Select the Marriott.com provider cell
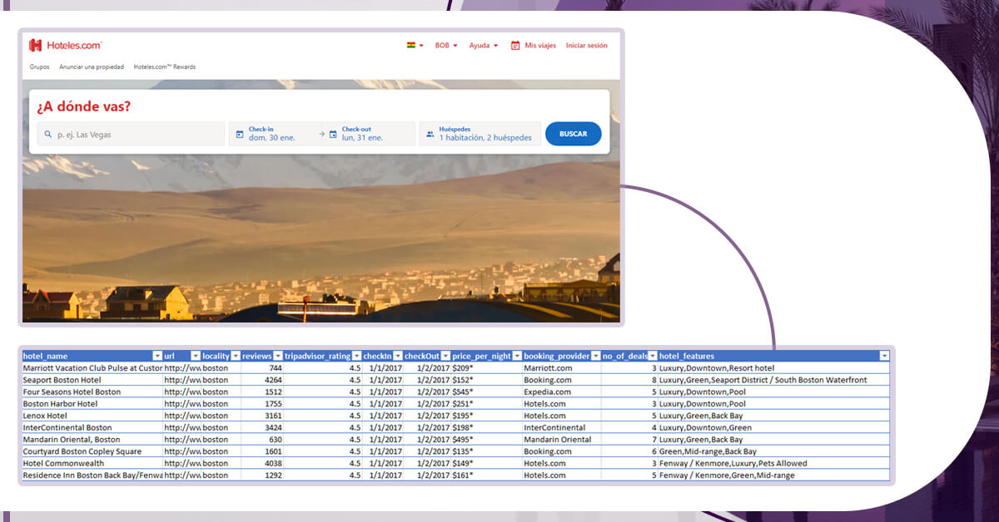The height and width of the screenshot is (522, 999). [x=562, y=367]
